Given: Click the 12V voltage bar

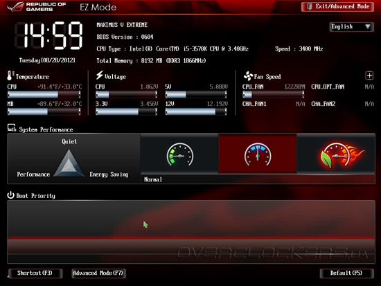Looking at the screenshot, I should click(196, 111).
